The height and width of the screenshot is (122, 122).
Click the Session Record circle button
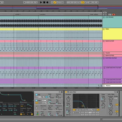[63, 2]
